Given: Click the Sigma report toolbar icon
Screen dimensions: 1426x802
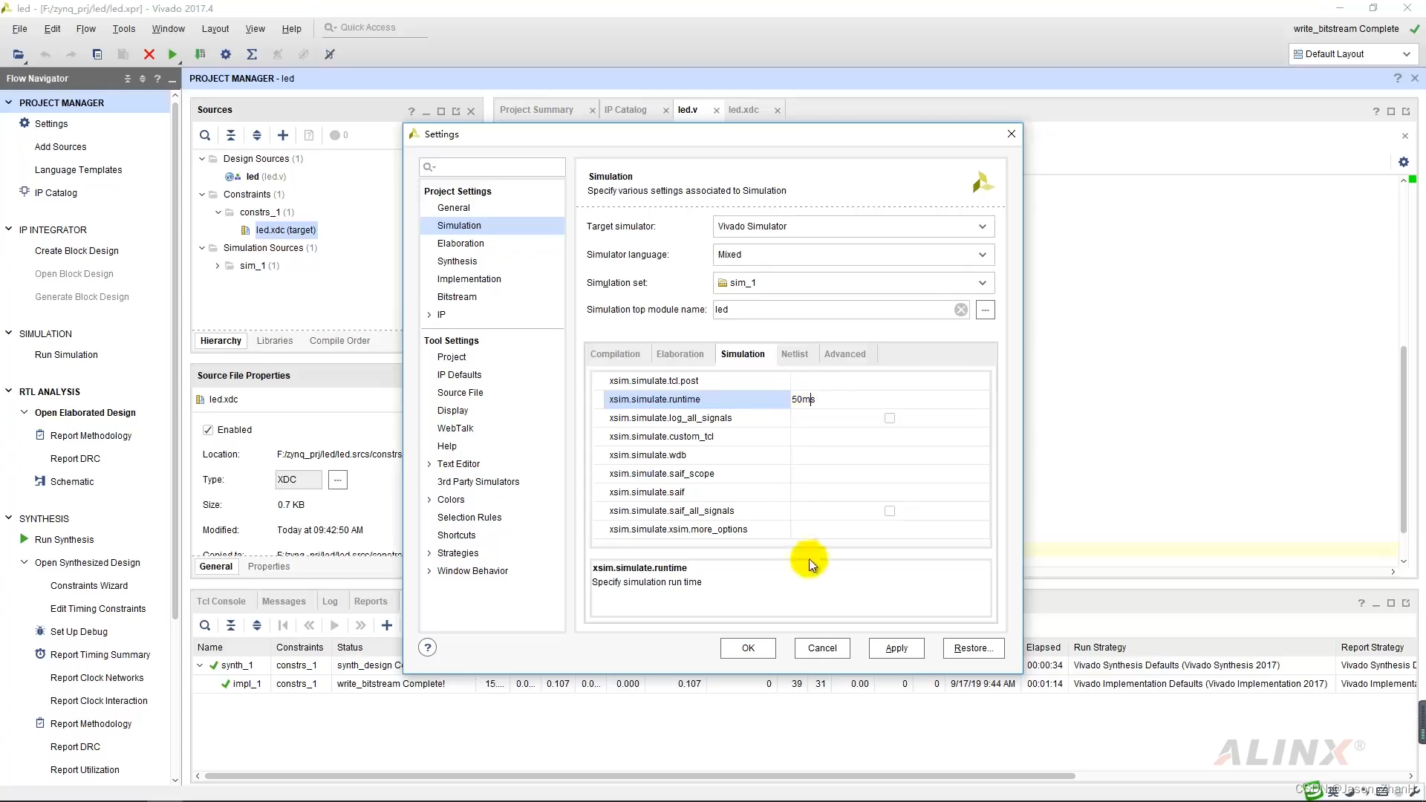Looking at the screenshot, I should tap(252, 54).
